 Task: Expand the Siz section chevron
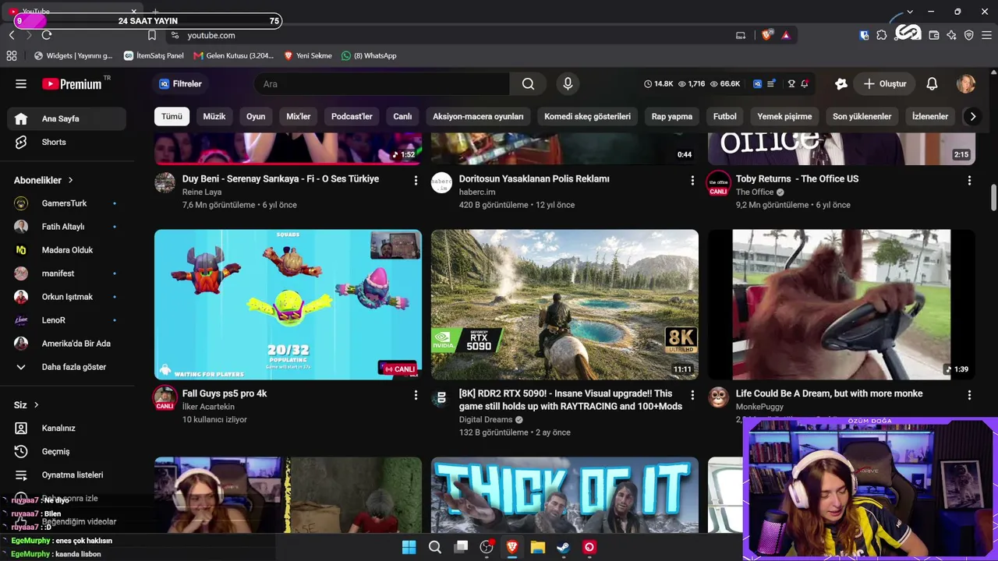tap(36, 405)
